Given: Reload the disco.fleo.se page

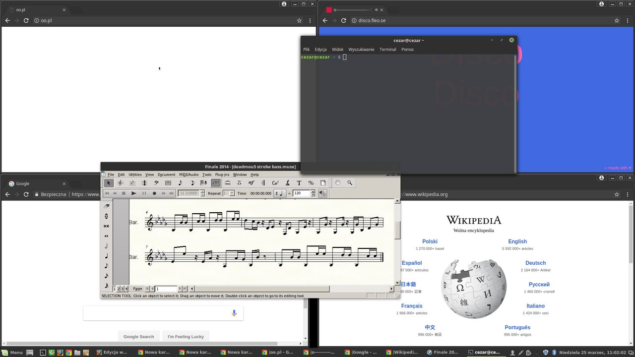Looking at the screenshot, I should (x=343, y=21).
